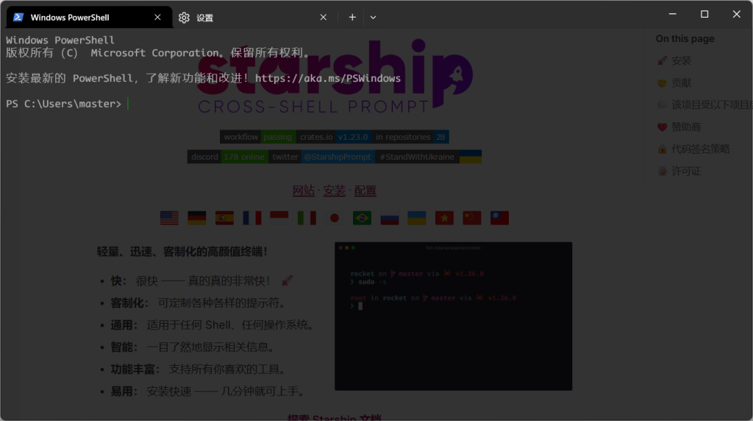This screenshot has width=753, height=421.
Task: Select the Vietnamese flag on Starship page
Action: [444, 218]
